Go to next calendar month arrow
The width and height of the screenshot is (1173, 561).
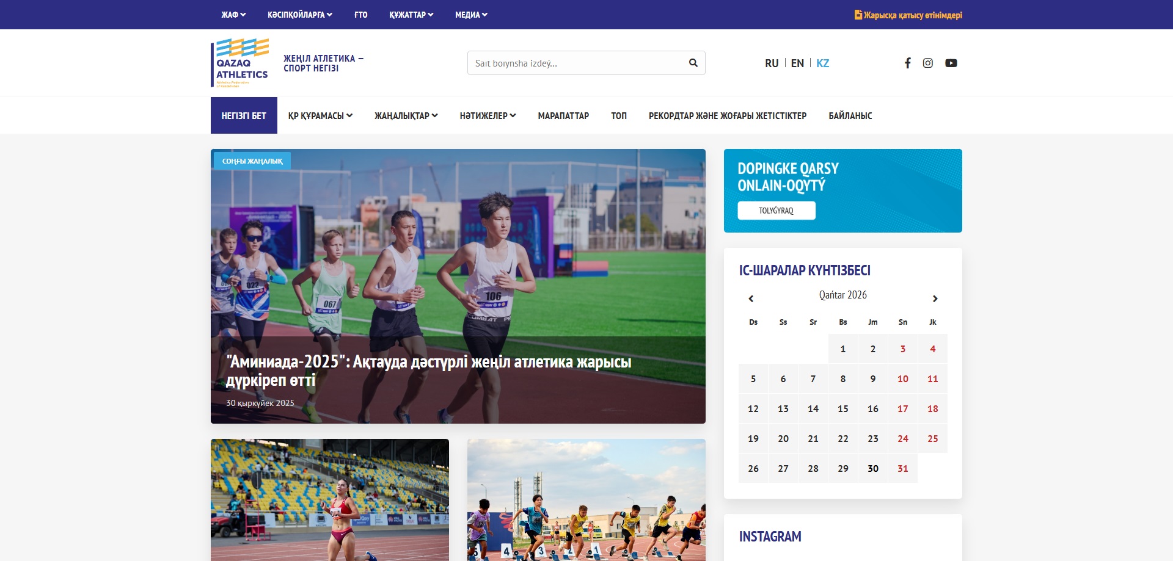tap(935, 299)
